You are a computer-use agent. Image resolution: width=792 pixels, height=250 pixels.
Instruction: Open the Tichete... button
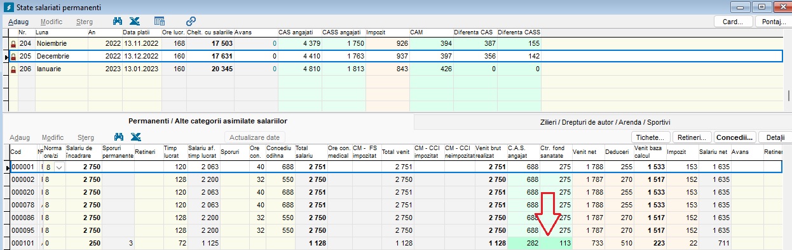click(x=650, y=137)
